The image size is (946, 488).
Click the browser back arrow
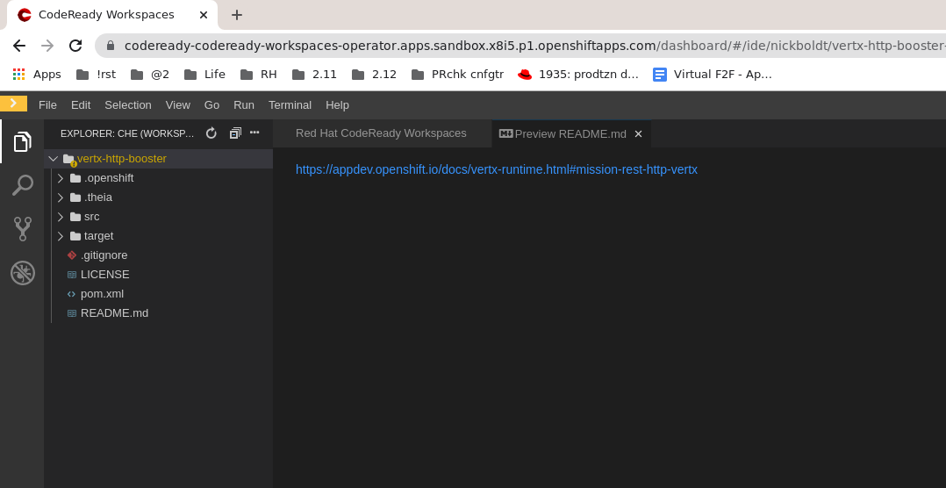click(19, 46)
